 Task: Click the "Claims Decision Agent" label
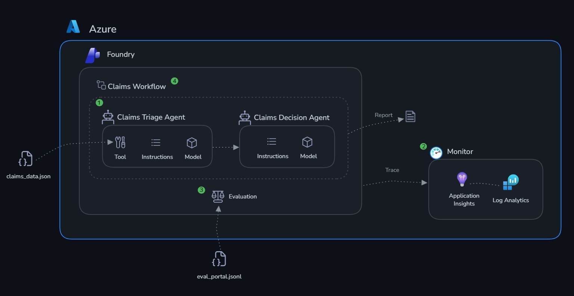click(x=291, y=118)
